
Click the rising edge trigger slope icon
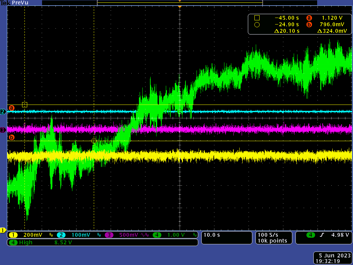pos(322,235)
